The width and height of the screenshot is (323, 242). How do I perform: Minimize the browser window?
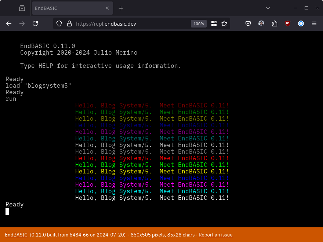click(295, 8)
